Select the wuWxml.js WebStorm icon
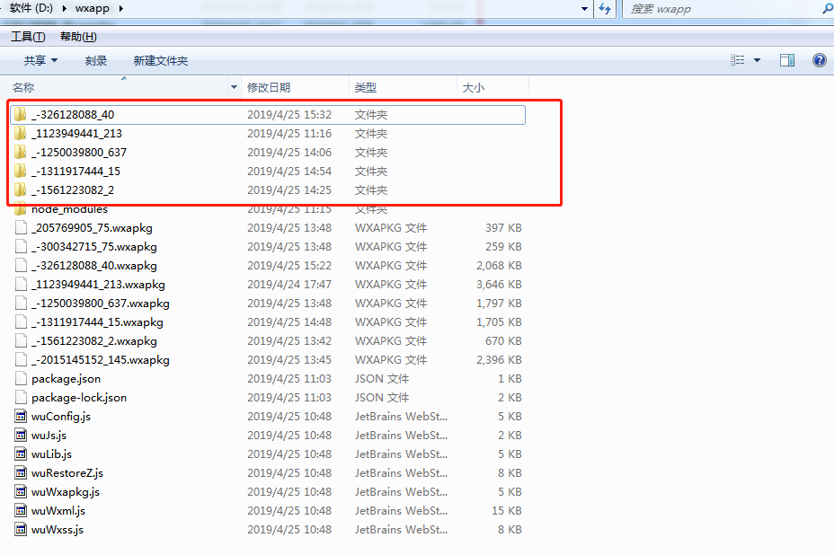The image size is (834, 555). point(21,511)
